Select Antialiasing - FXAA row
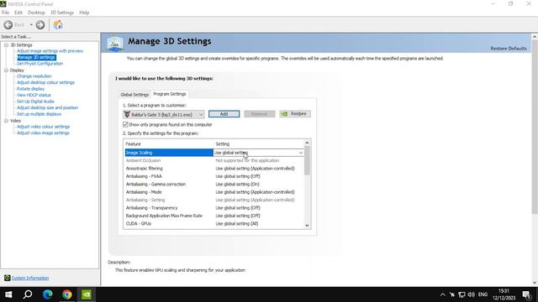 (214, 176)
